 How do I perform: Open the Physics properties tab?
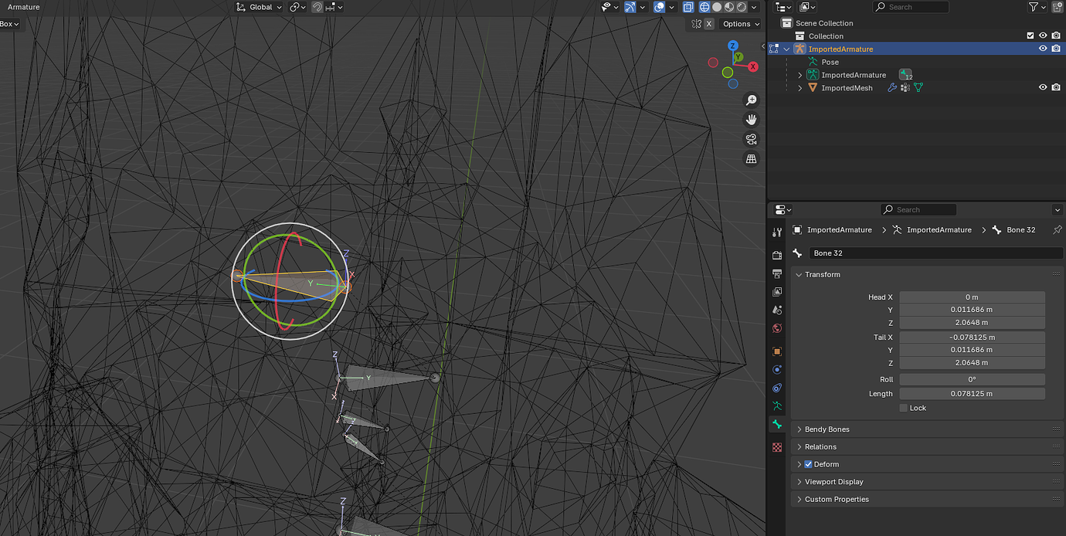tap(777, 370)
